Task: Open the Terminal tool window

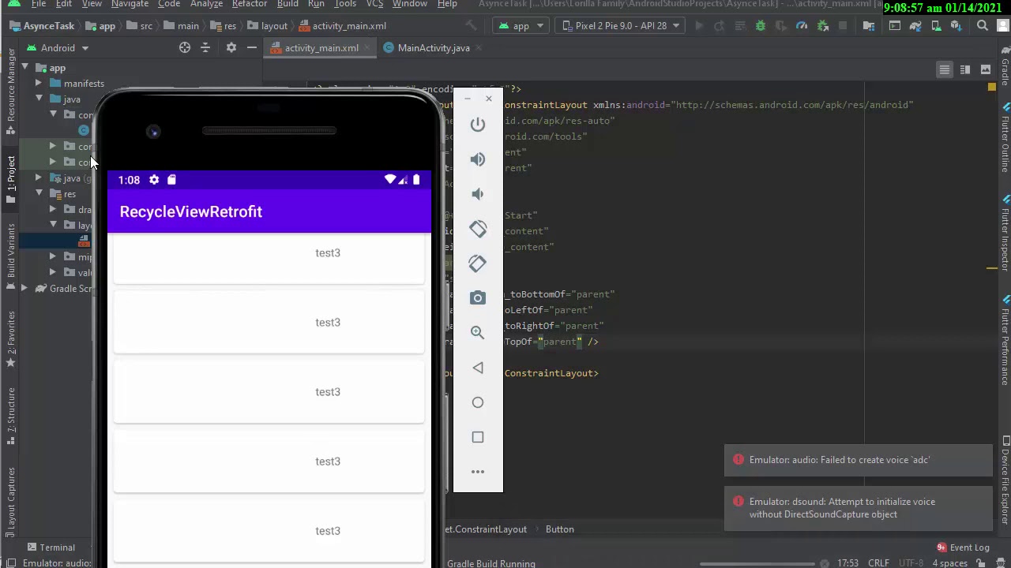Action: point(51,547)
